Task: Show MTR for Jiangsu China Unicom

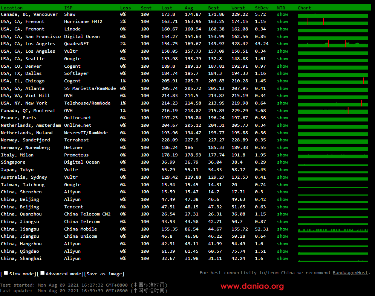Action: 282,236
